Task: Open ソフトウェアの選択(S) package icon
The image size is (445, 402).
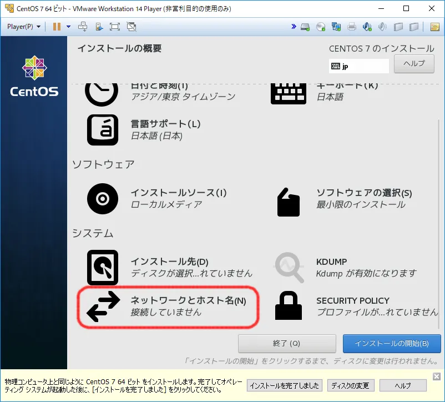Action: (x=289, y=202)
